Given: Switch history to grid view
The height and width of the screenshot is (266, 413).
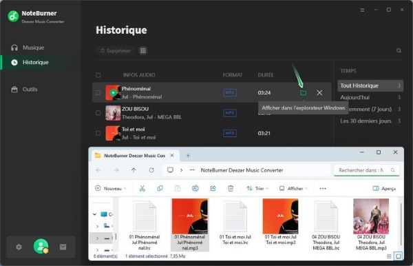Looking at the screenshot, I should pyautogui.click(x=143, y=50).
